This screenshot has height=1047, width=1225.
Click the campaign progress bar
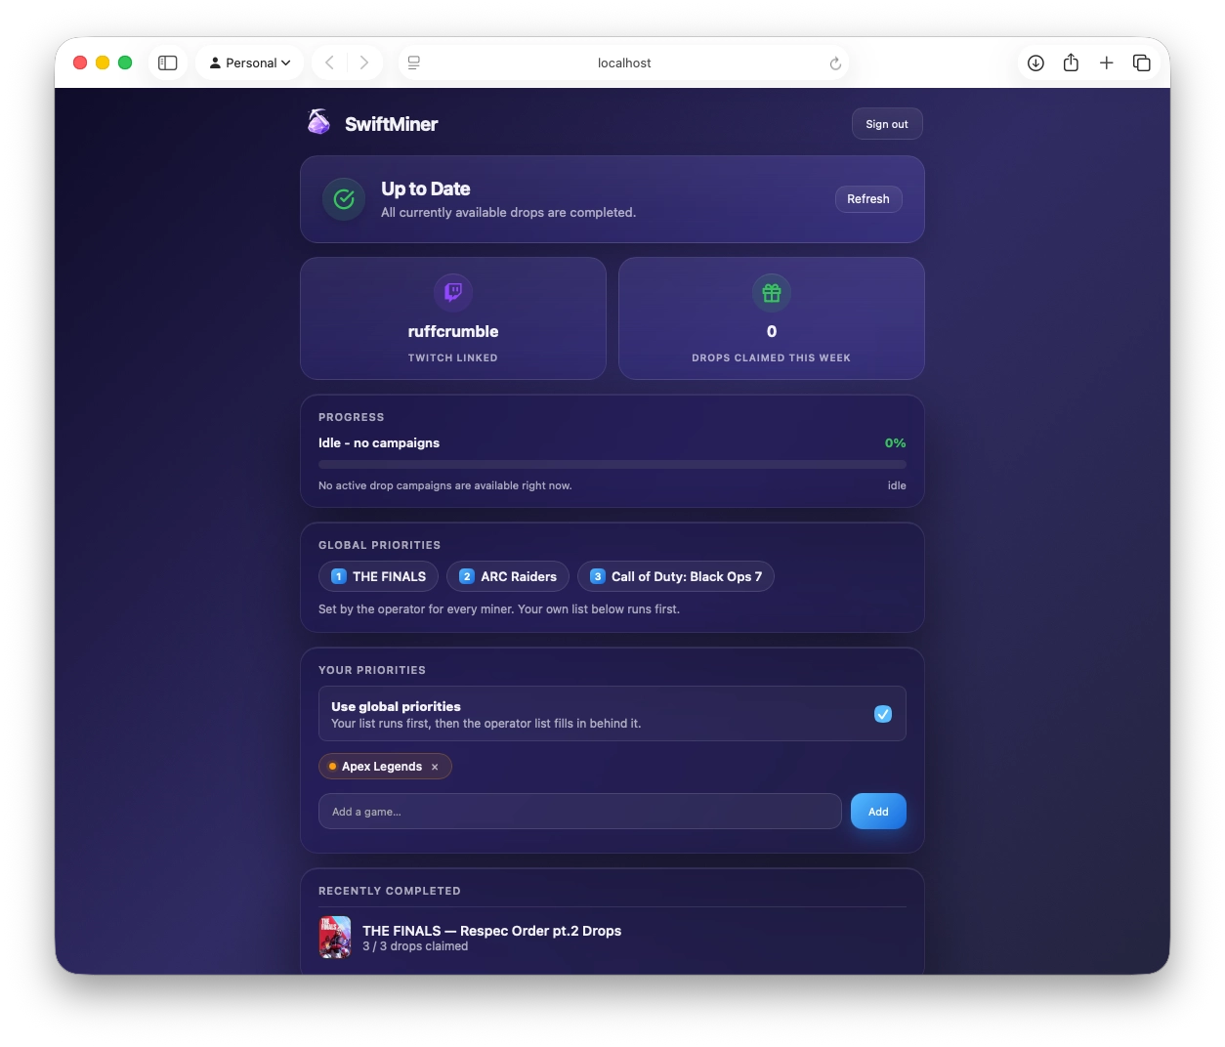pos(612,464)
